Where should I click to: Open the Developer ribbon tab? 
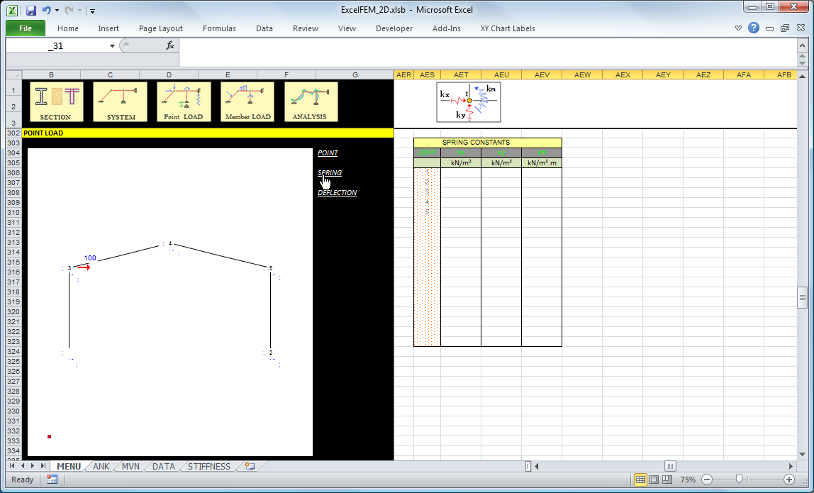pyautogui.click(x=394, y=28)
